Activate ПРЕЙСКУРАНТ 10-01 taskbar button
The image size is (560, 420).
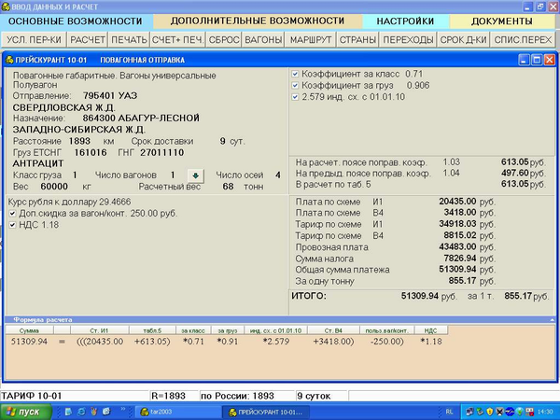[x=266, y=412]
